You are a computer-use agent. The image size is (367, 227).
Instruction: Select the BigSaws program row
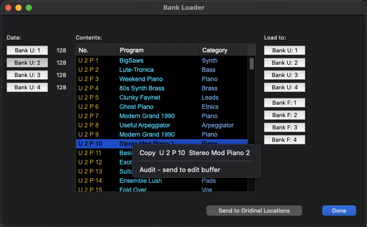pyautogui.click(x=162, y=61)
